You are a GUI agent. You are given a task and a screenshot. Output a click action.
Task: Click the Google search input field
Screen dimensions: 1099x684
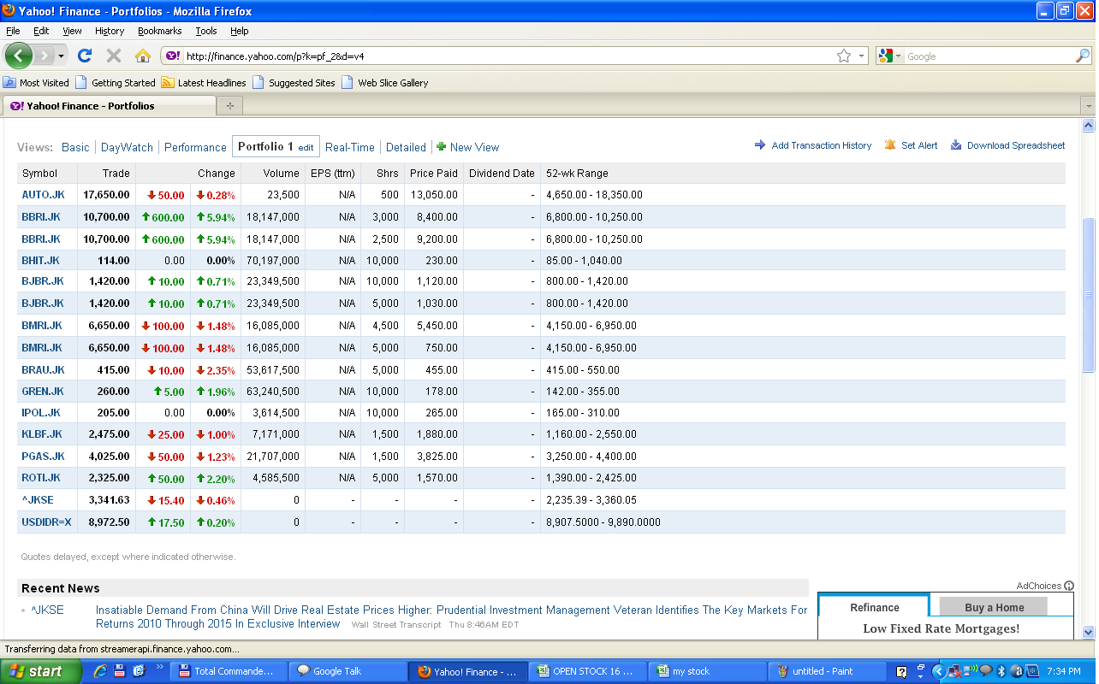pos(989,56)
